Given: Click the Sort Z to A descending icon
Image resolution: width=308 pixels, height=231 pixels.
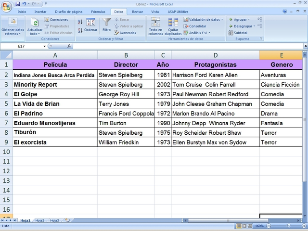Looking at the screenshot, I should pos(80,30).
